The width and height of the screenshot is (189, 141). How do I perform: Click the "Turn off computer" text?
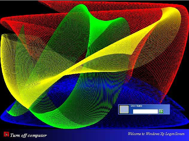pyautogui.click(x=28, y=135)
